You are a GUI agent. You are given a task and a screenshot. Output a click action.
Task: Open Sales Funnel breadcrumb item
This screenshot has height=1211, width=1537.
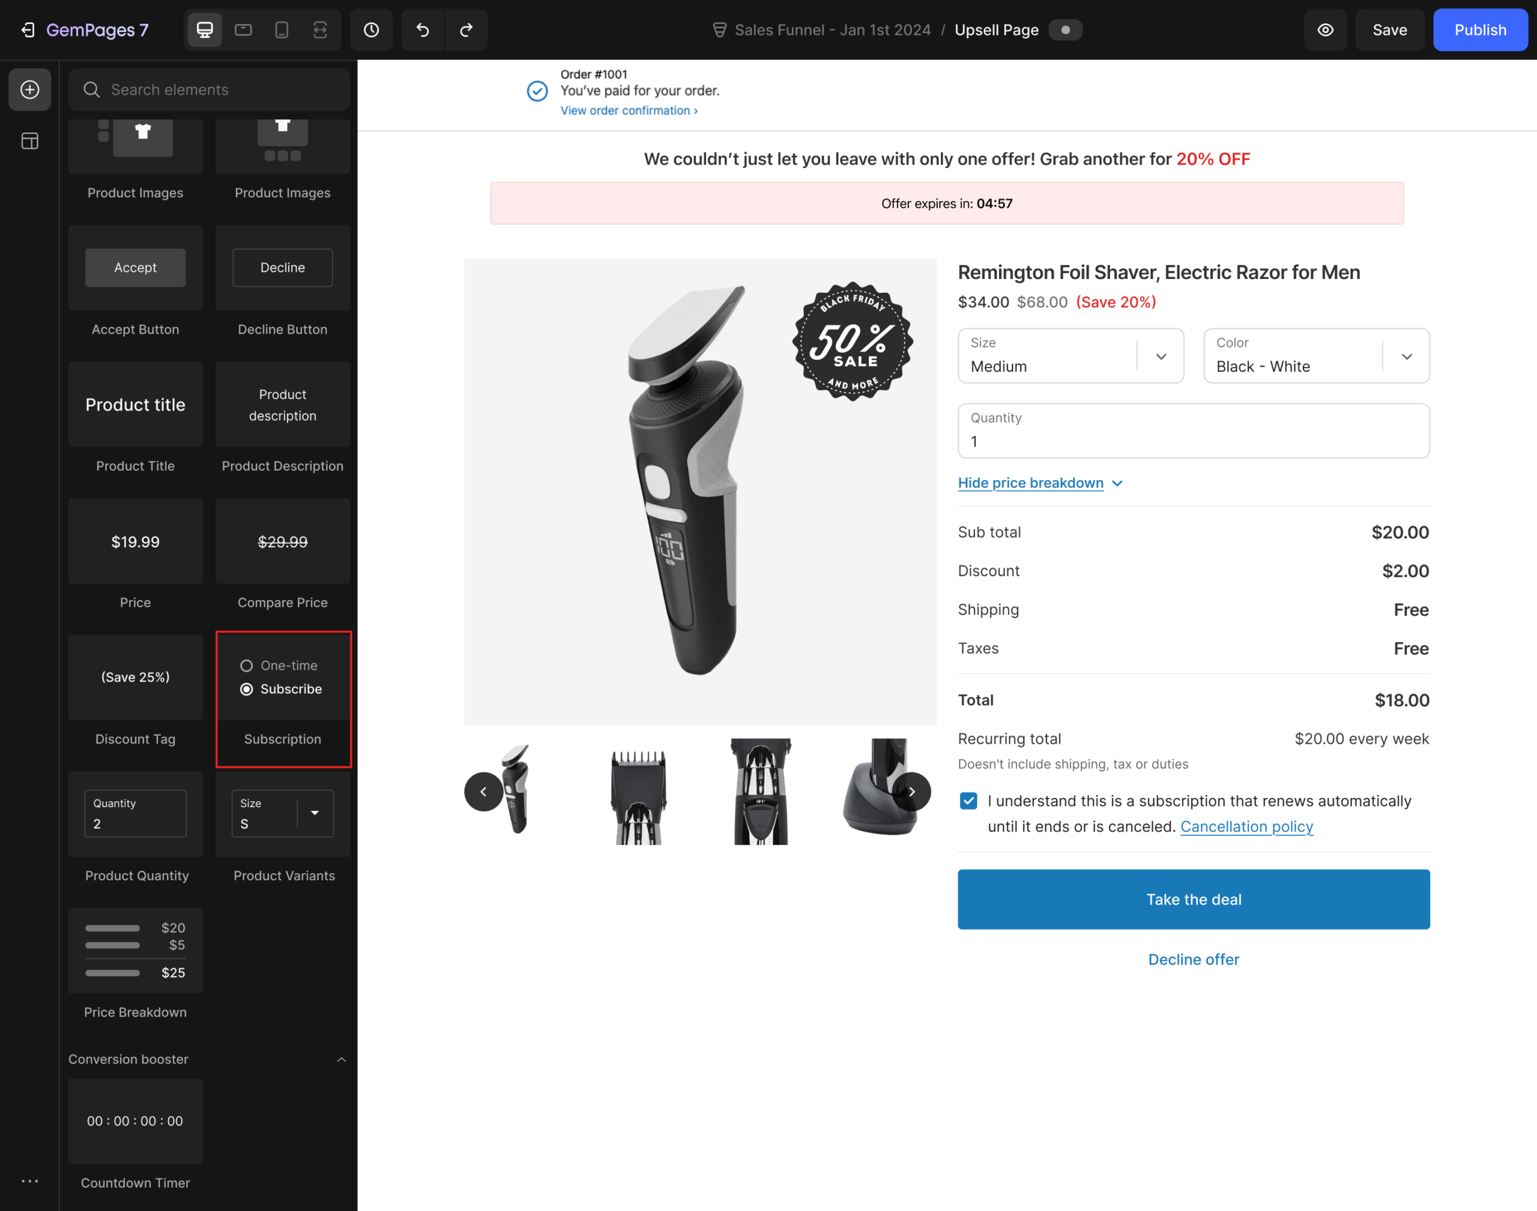click(832, 30)
